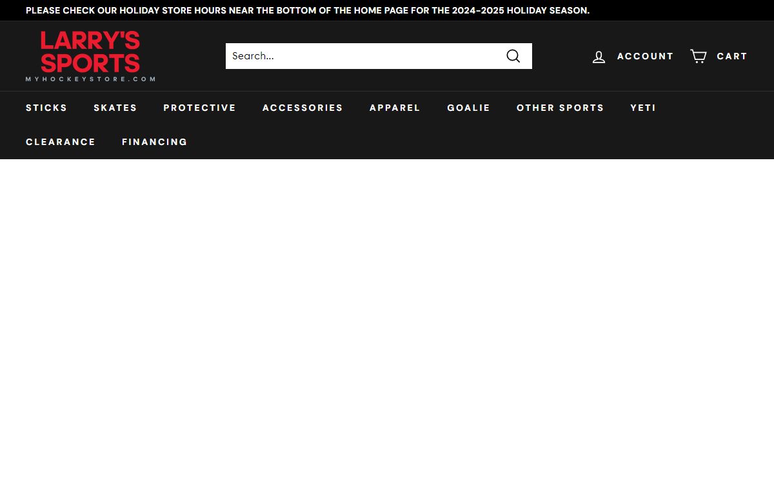This screenshot has height=477, width=774.
Task: Click the Cart text label
Action: (732, 56)
